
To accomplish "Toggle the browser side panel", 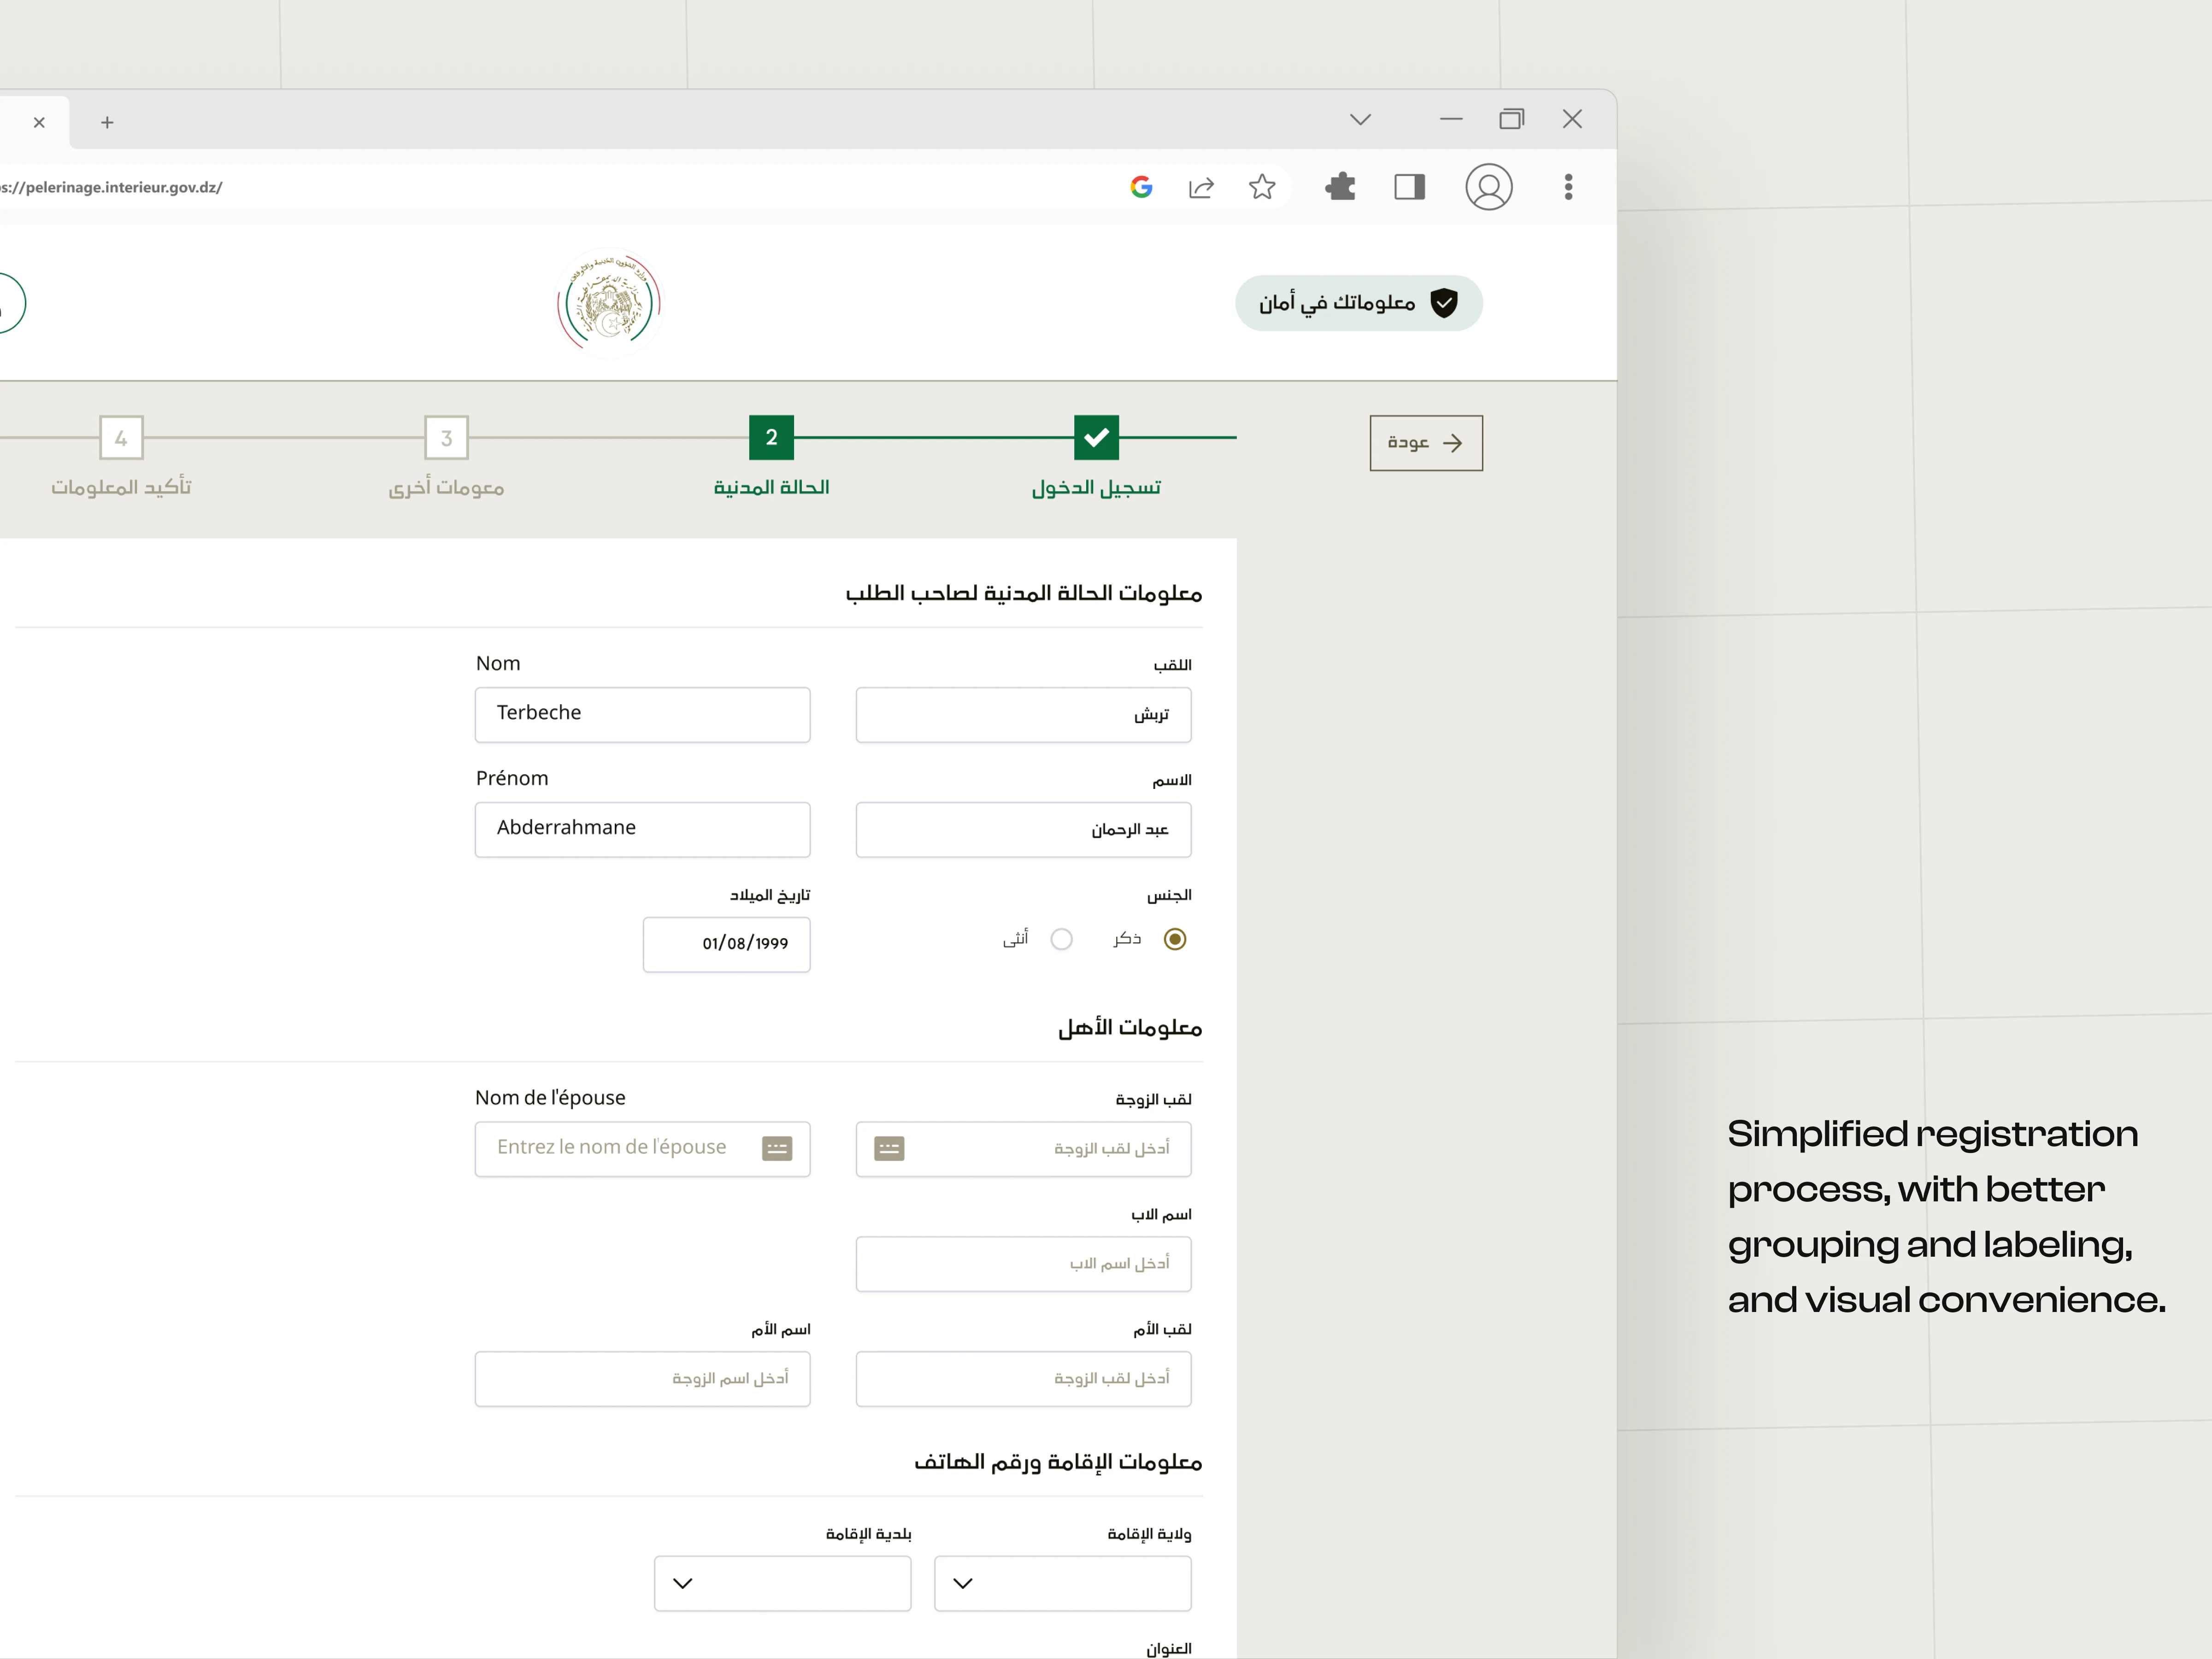I will [1409, 187].
